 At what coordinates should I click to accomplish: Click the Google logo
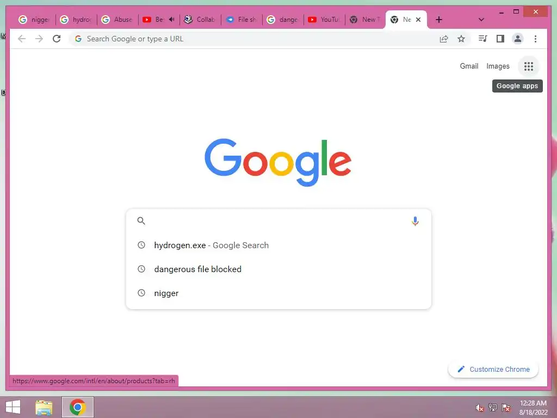click(x=278, y=162)
